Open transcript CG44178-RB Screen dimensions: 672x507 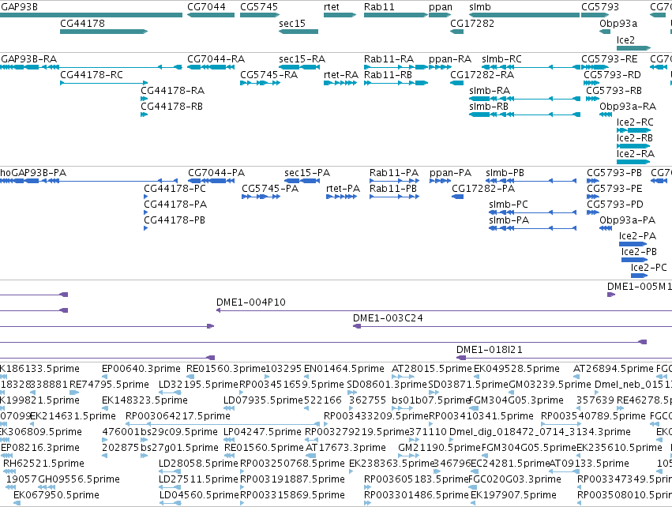(172, 107)
